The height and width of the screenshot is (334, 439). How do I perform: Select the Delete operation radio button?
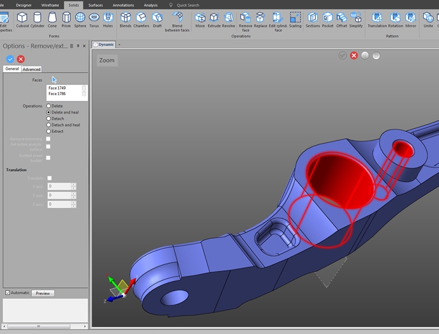pos(48,106)
